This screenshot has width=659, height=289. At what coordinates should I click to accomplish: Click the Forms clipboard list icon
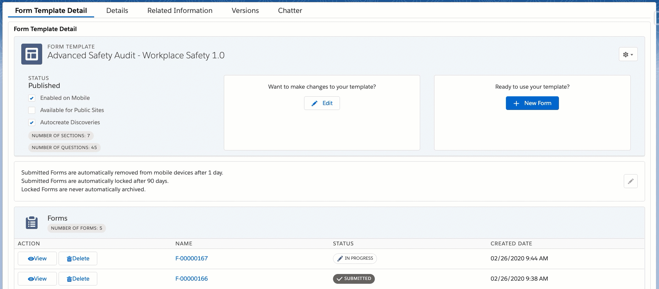coord(32,223)
